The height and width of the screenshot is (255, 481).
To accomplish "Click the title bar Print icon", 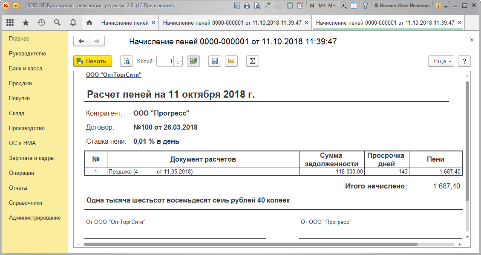I will 247,6.
